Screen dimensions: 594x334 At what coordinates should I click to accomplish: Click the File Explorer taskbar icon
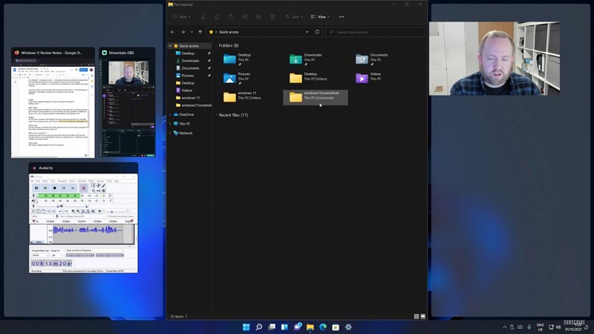[x=310, y=327]
